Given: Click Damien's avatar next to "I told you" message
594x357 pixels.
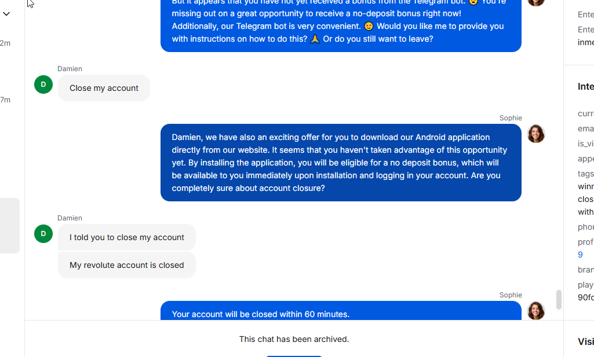Looking at the screenshot, I should pos(43,234).
